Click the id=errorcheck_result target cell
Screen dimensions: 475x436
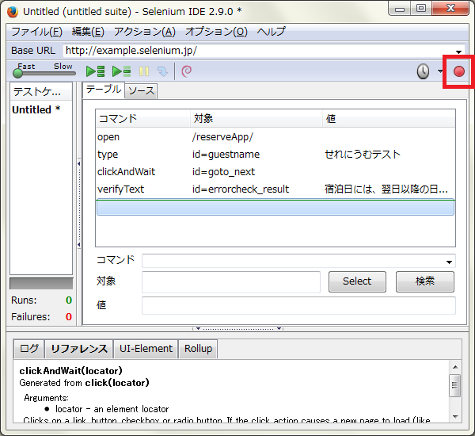(x=241, y=189)
